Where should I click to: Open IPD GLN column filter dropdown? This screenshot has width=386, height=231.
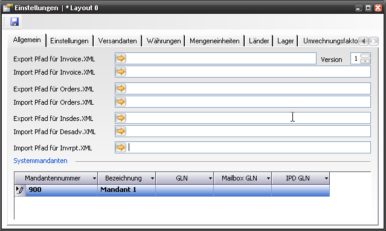click(x=326, y=178)
